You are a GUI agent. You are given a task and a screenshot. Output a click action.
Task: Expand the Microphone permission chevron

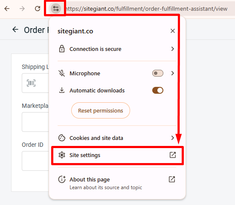pos(173,73)
